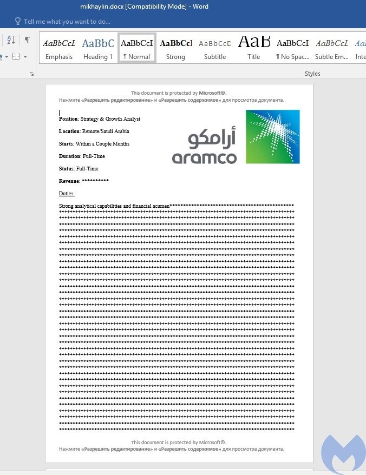Select the Normal style
366x475 pixels.
137,48
